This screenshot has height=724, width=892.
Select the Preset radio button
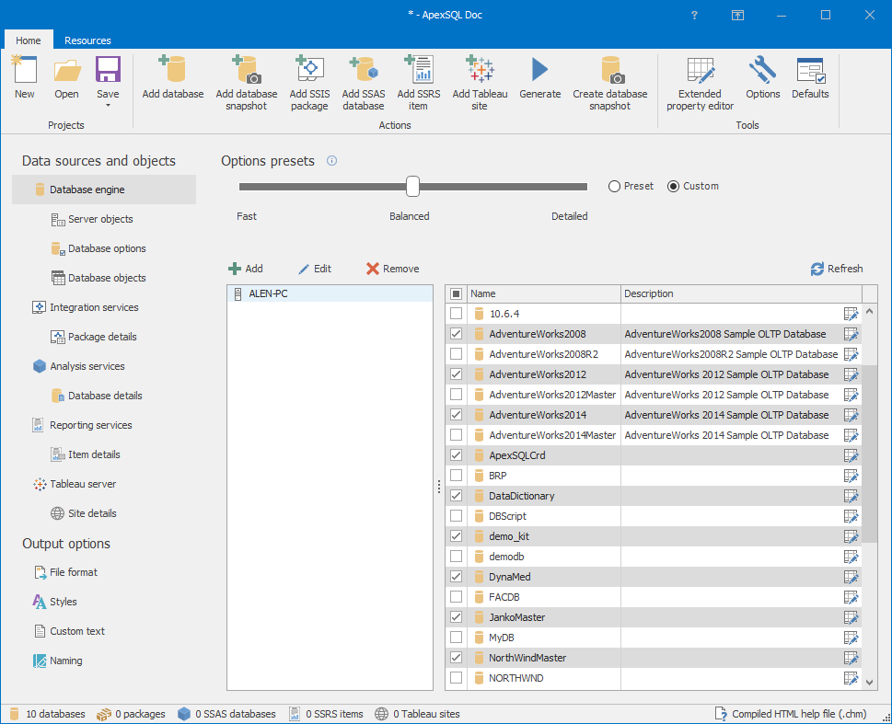coord(614,187)
